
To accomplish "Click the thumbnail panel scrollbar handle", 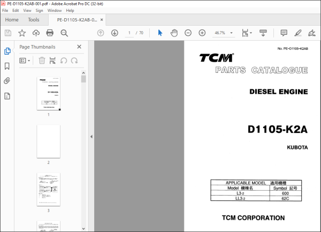I will pos(83,79).
